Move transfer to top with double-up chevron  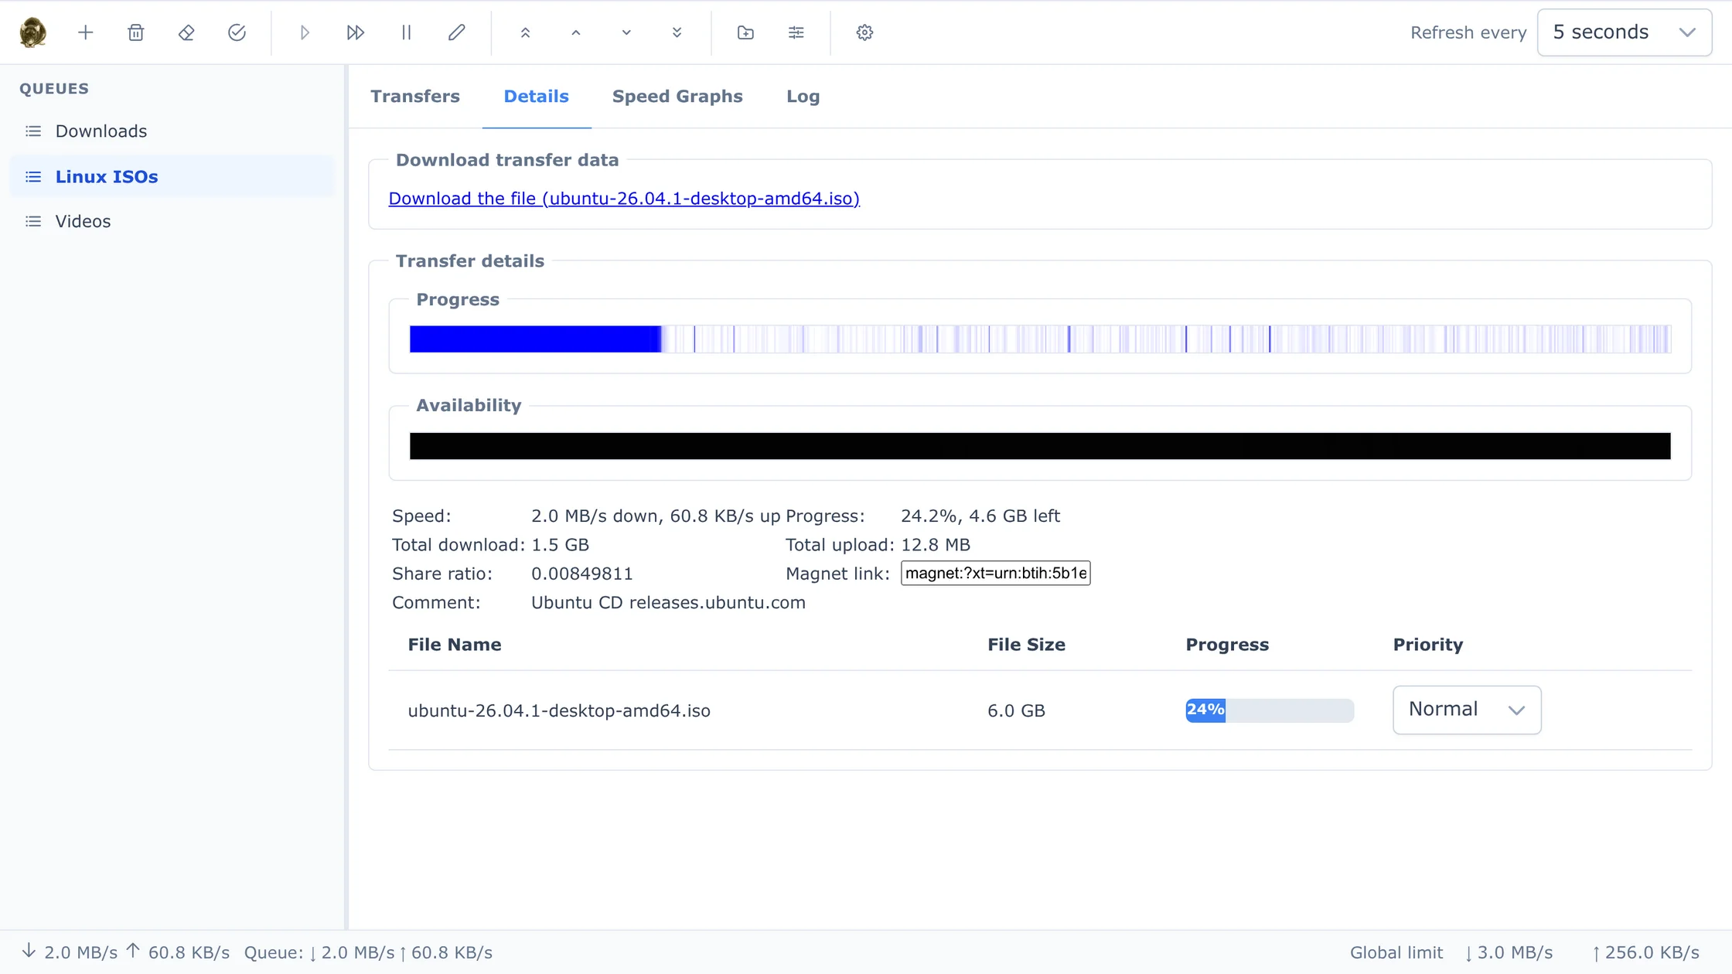(525, 32)
